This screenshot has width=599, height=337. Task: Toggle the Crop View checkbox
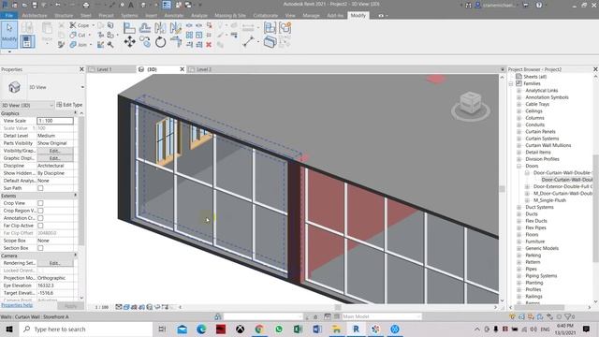pyautogui.click(x=40, y=203)
